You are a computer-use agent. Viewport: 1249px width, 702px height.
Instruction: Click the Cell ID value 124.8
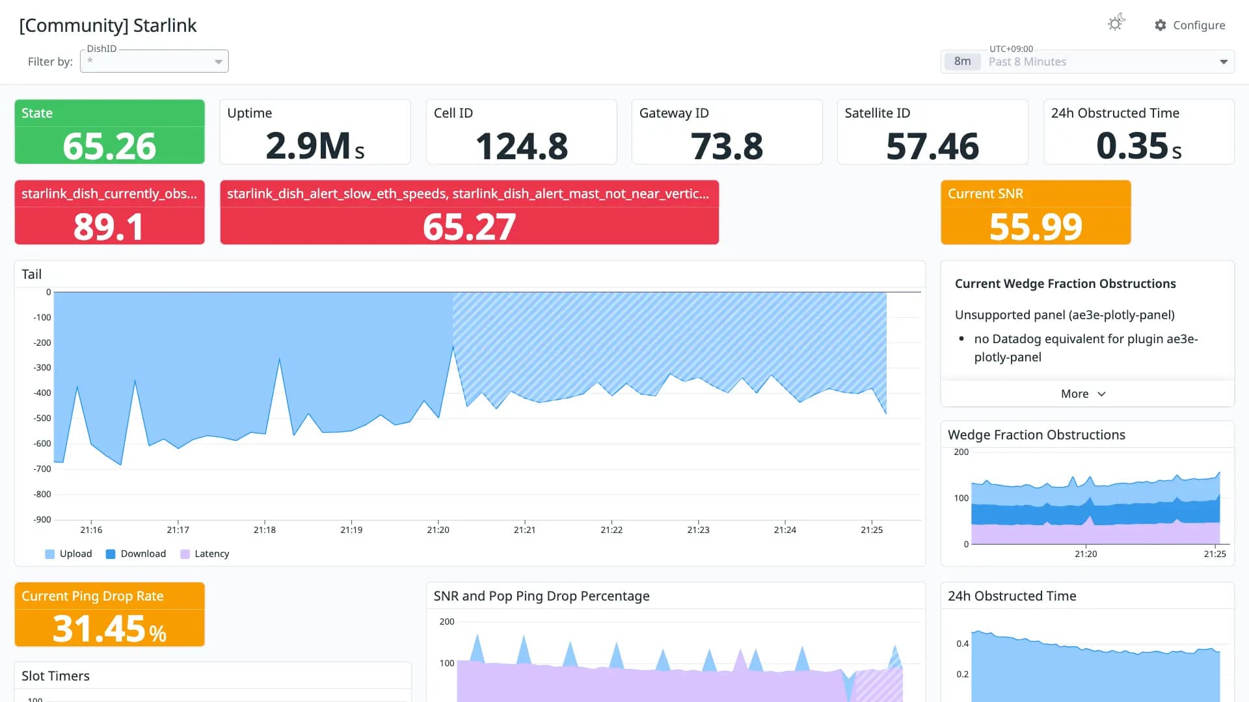click(522, 146)
